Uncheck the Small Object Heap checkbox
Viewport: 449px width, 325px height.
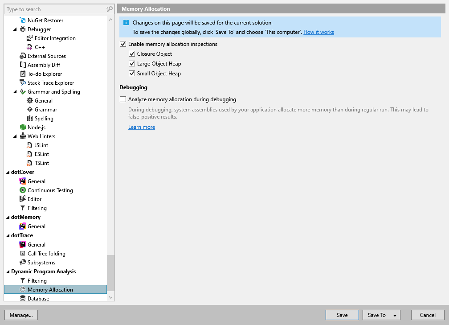132,74
